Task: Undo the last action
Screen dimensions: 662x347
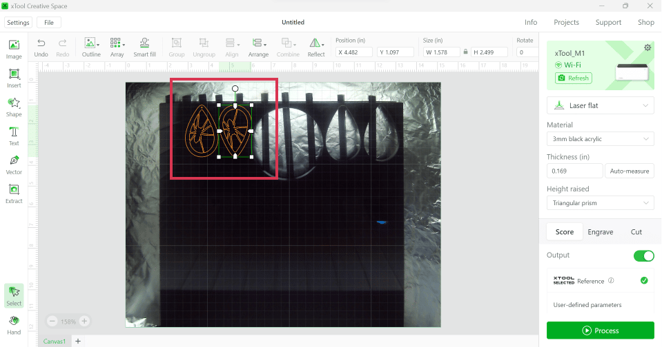Action: (x=41, y=48)
